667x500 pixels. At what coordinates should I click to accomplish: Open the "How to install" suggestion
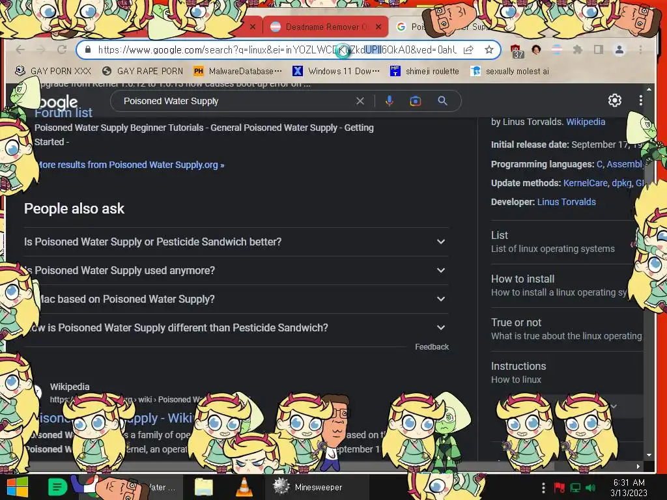point(561,286)
